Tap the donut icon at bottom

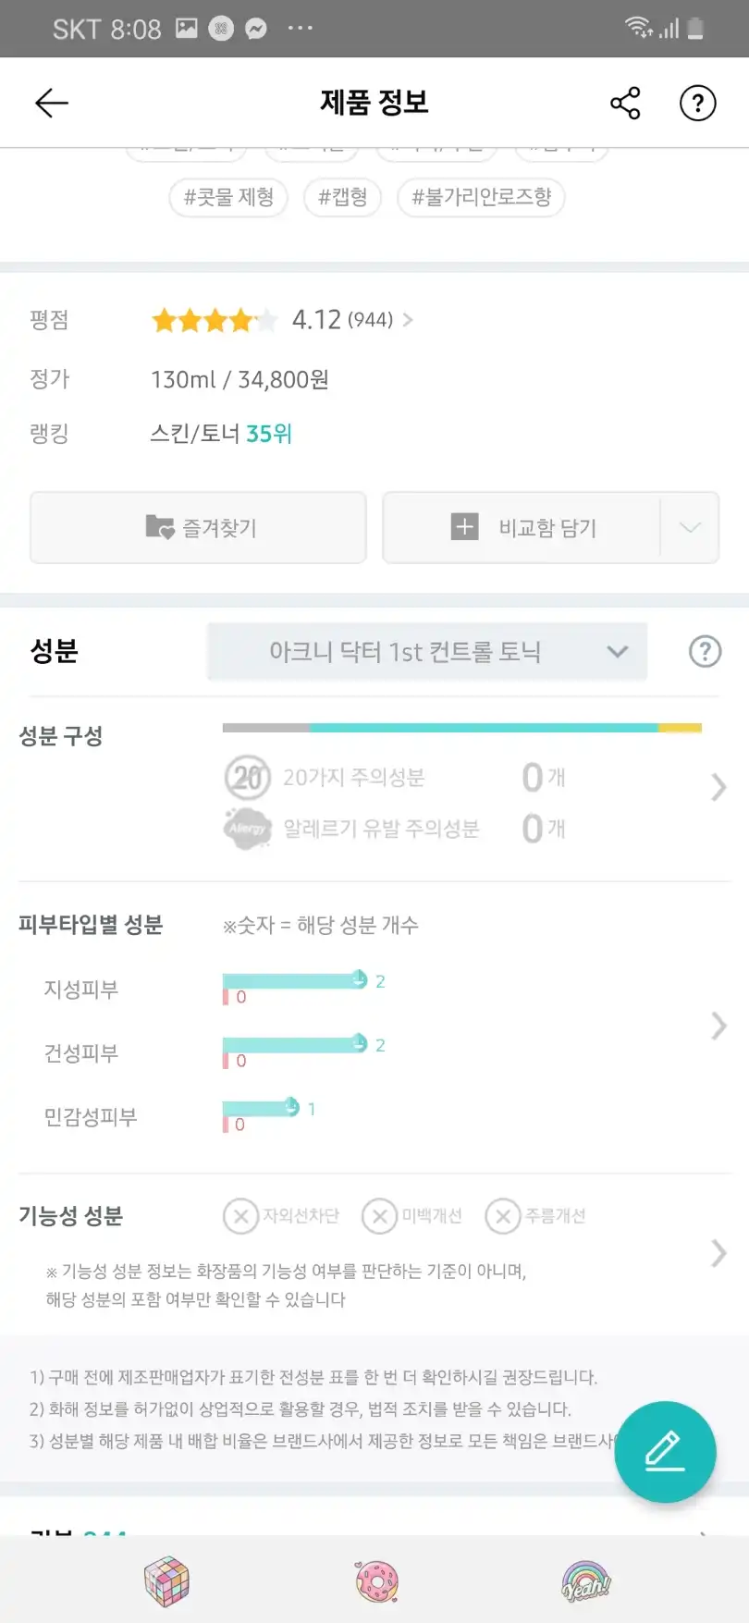pos(376,1580)
